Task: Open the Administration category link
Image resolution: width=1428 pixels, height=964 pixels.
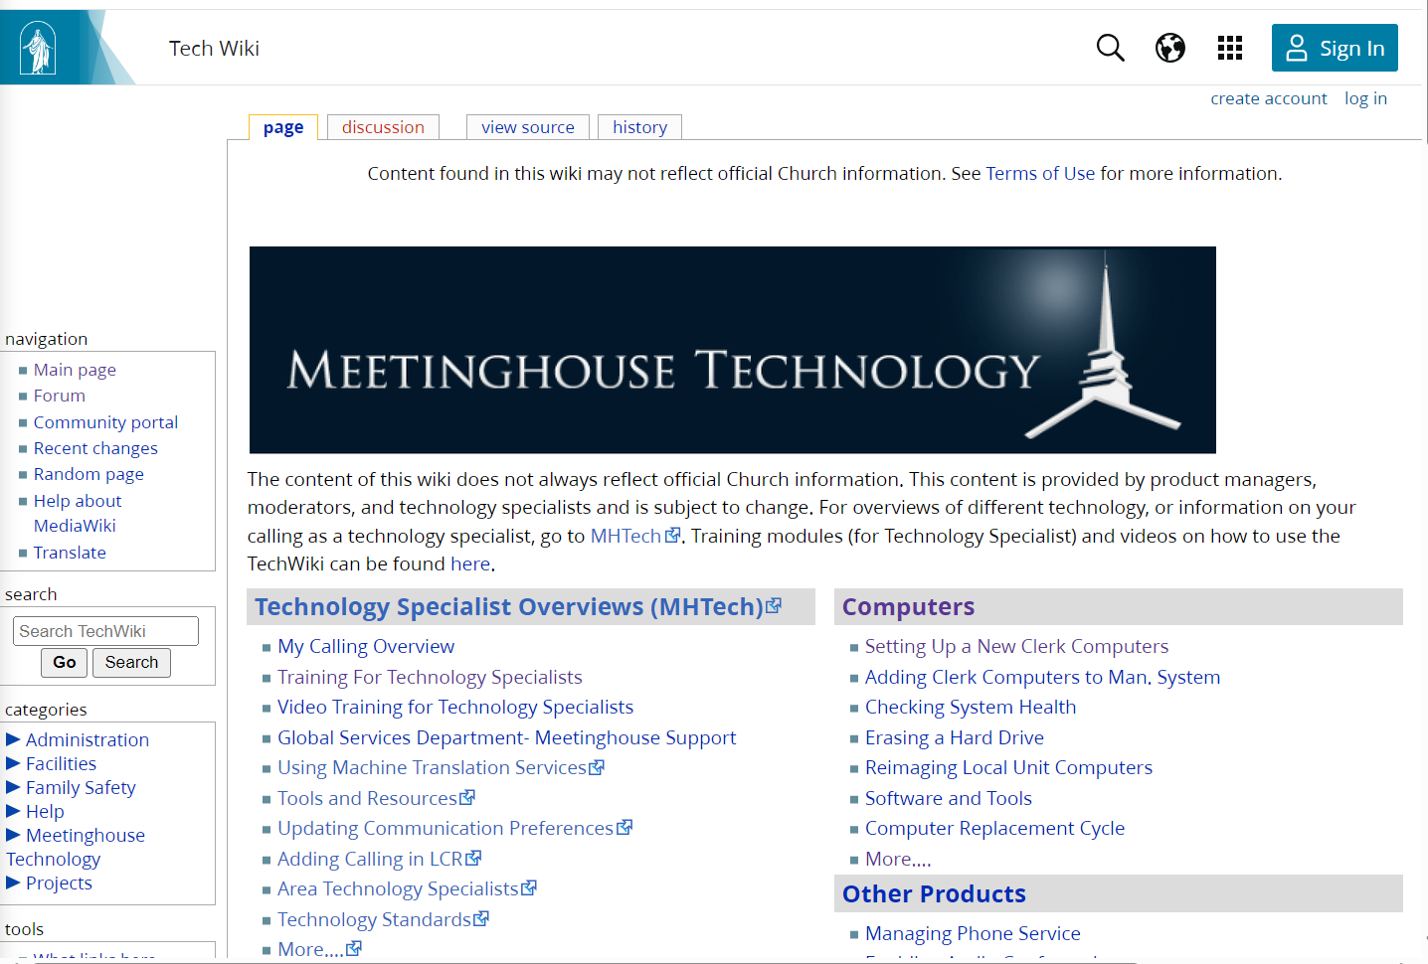Action: pyautogui.click(x=88, y=739)
